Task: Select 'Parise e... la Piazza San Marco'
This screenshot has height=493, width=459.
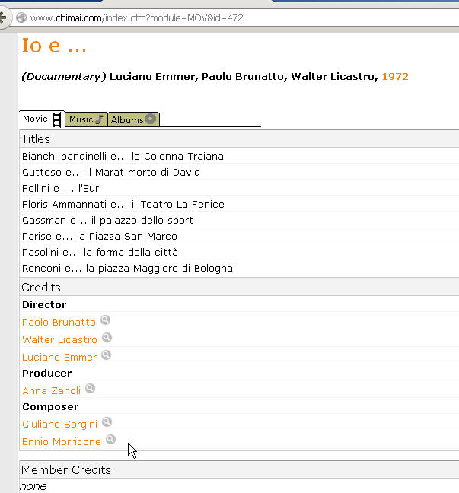Action: pyautogui.click(x=100, y=237)
